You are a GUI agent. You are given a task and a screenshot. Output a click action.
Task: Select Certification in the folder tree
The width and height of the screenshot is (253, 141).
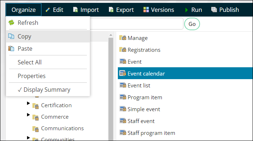[56, 105]
